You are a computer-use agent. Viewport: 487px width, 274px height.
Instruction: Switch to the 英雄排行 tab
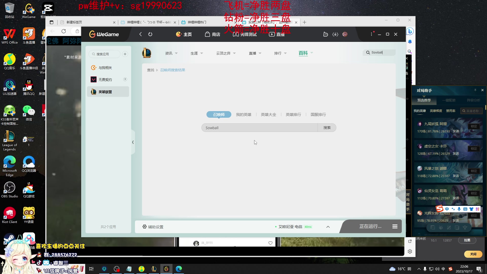coord(293,115)
